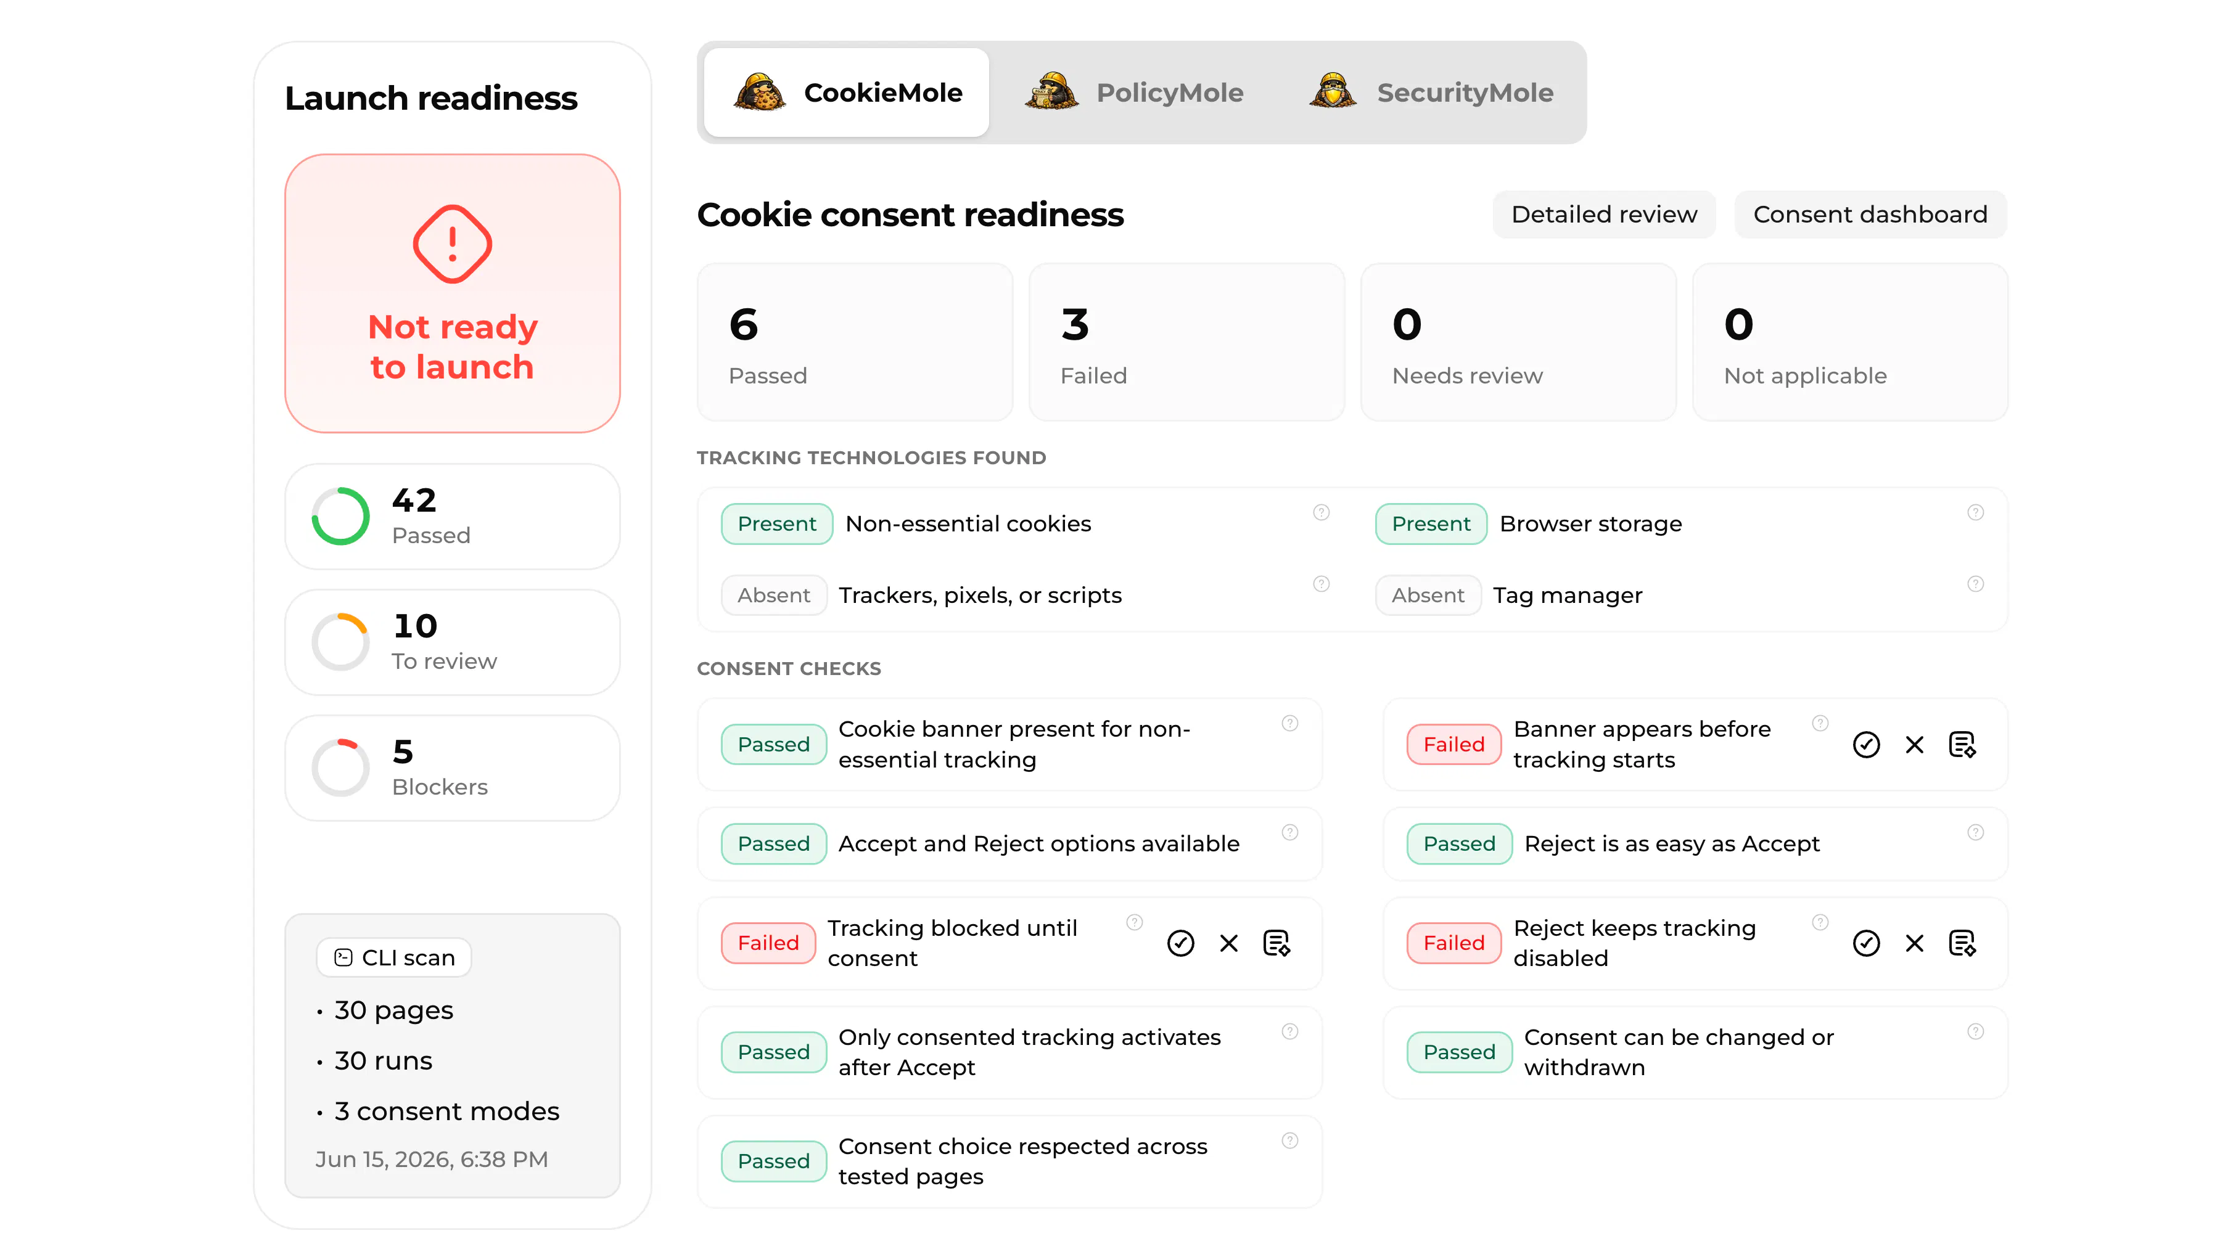Select the 10 To review summary card
2220x1249 pixels.
[453, 642]
